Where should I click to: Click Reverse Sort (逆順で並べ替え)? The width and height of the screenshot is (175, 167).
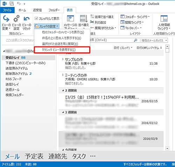click(102, 17)
